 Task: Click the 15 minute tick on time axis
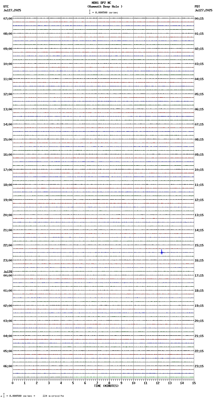pyautogui.click(x=194, y=383)
